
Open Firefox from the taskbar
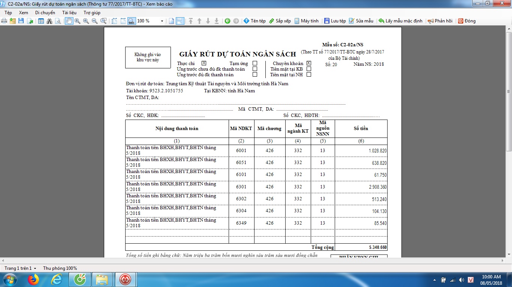coord(33,280)
